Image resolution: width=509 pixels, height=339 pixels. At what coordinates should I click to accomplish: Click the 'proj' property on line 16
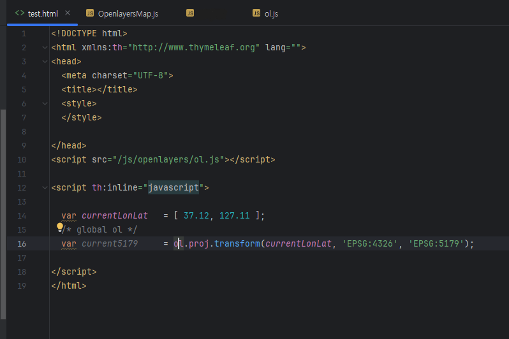pos(198,243)
